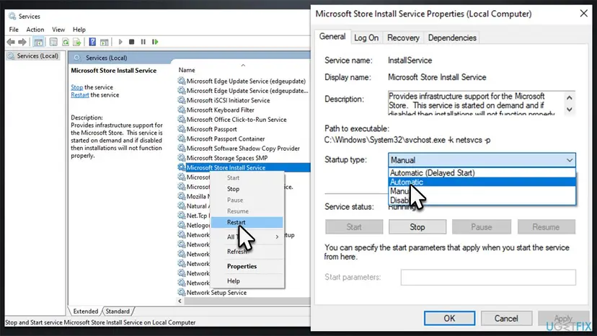Choose Manual in the startup type list

click(482, 191)
